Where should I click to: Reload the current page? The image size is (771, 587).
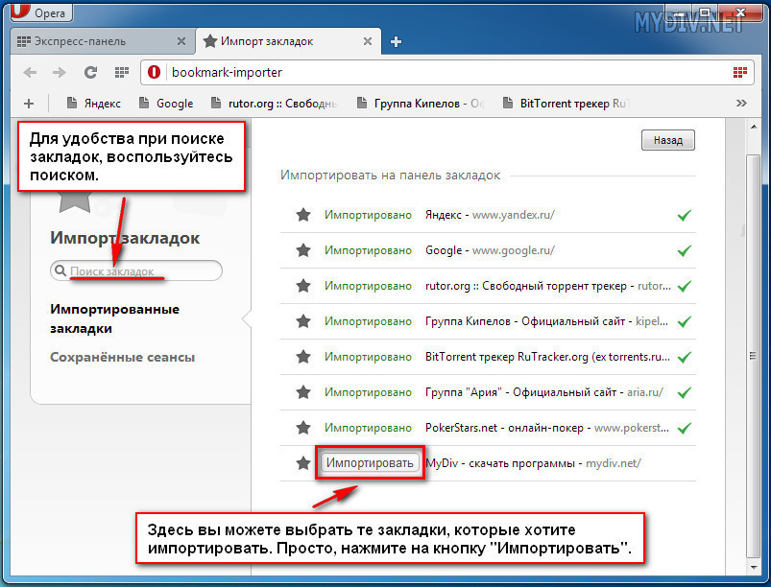pyautogui.click(x=90, y=73)
